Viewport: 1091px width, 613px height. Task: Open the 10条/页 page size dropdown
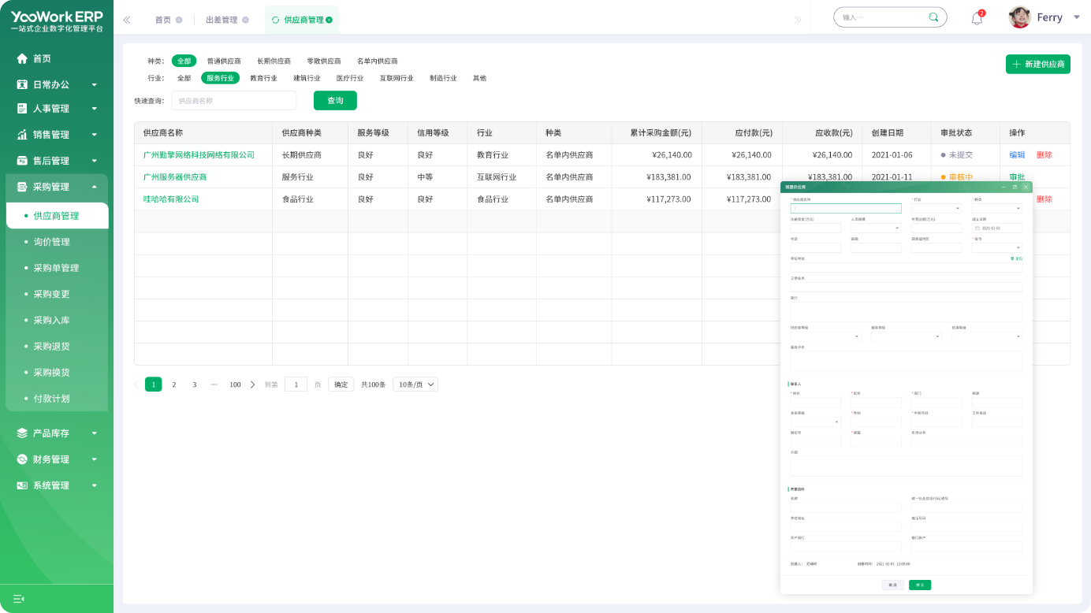(415, 385)
